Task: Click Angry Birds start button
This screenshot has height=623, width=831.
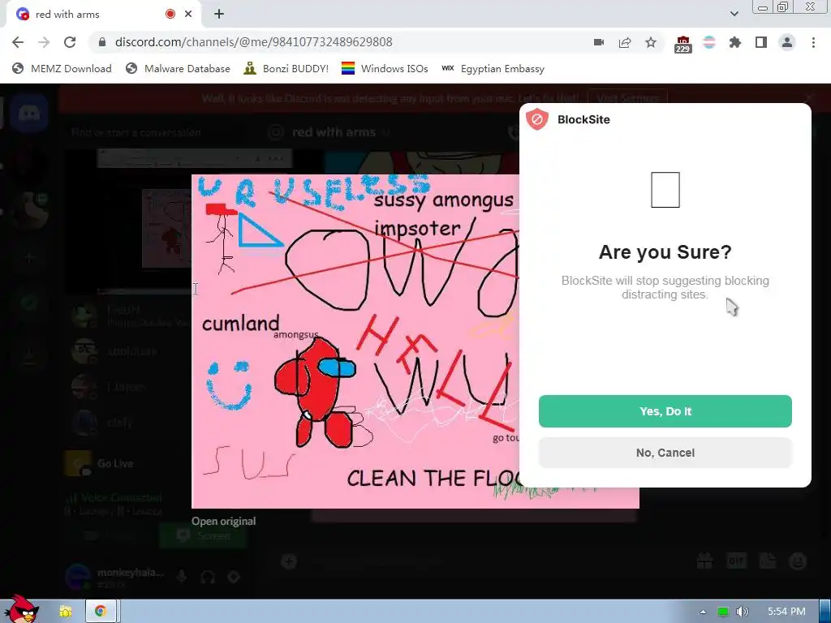Action: pyautogui.click(x=21, y=609)
